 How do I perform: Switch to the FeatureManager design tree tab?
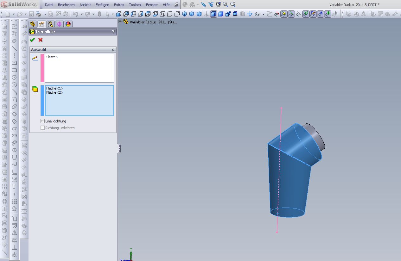(x=33, y=24)
